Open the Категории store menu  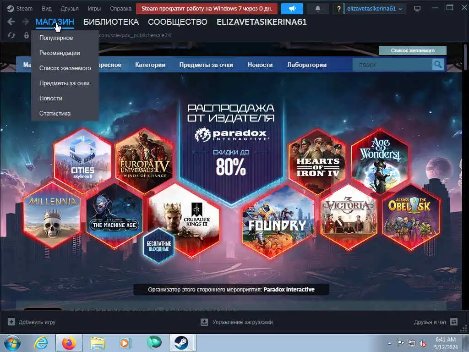click(x=150, y=65)
